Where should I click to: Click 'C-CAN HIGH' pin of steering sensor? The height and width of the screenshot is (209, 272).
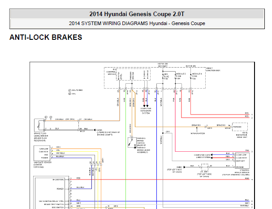pos(241,158)
